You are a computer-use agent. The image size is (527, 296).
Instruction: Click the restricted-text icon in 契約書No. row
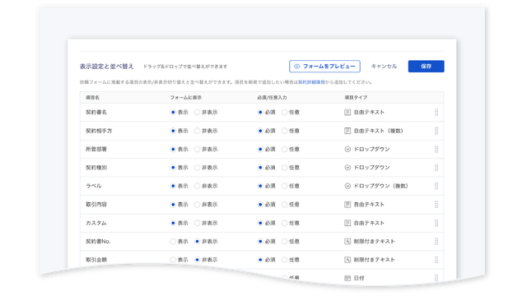pyautogui.click(x=347, y=241)
